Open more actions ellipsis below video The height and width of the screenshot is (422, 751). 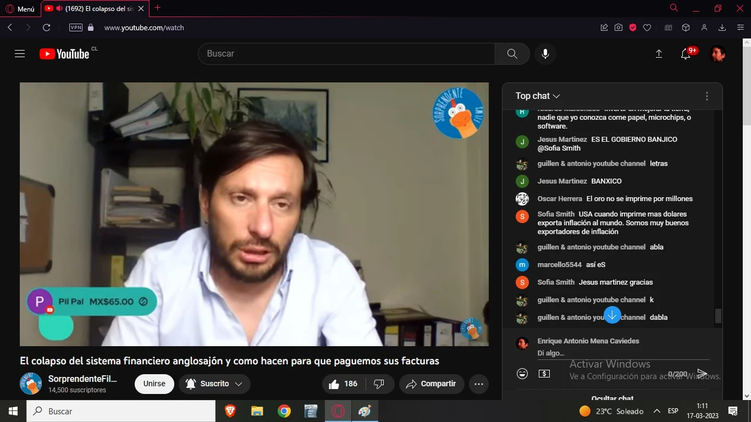(x=479, y=384)
